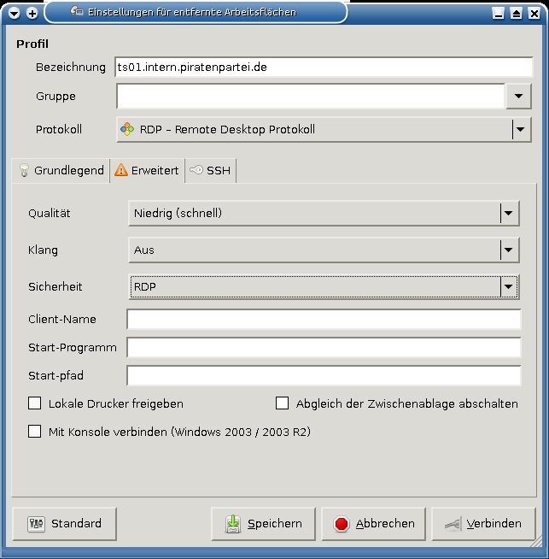Toggle Abgleich der Zwischenablage abschalten checkbox
Image resolution: width=549 pixels, height=559 pixels.
point(283,403)
